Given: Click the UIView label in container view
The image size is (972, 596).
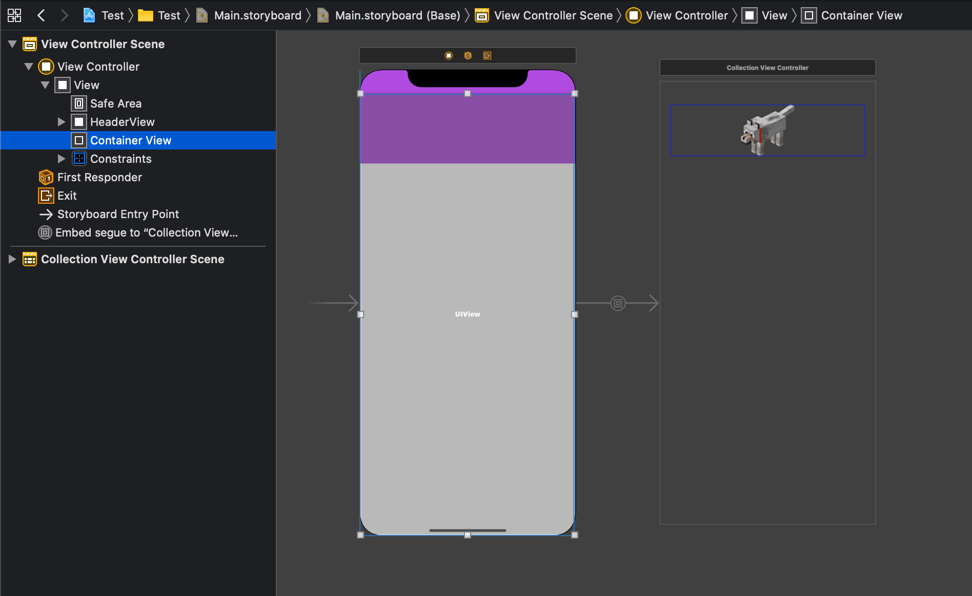Looking at the screenshot, I should pyautogui.click(x=468, y=314).
